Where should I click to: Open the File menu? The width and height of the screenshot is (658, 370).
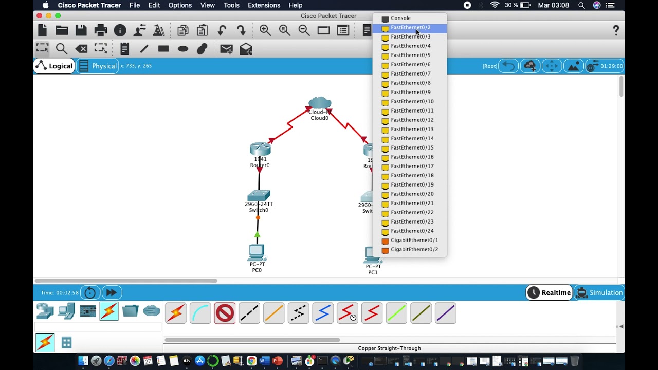[x=135, y=5]
